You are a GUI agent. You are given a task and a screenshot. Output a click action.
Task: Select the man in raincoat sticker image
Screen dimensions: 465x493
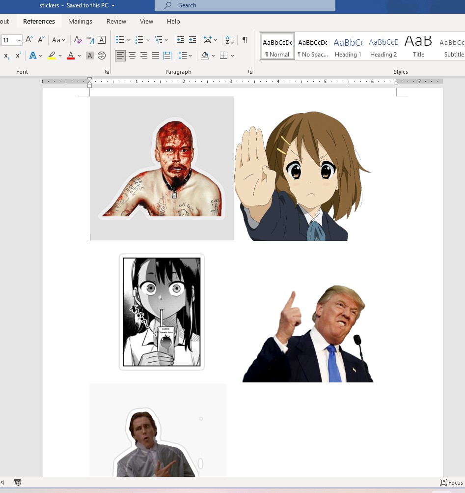[158, 430]
